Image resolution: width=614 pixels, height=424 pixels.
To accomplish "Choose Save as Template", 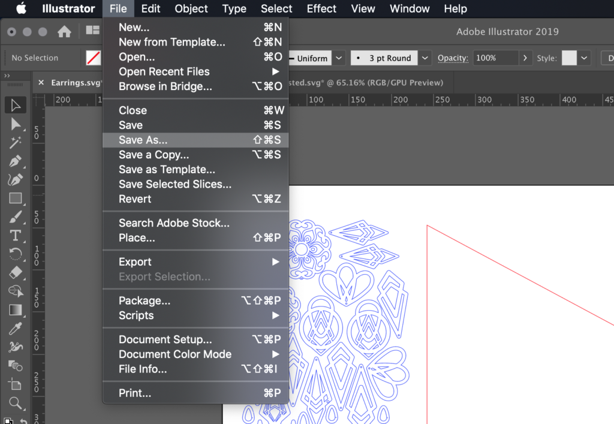I will [195, 170].
